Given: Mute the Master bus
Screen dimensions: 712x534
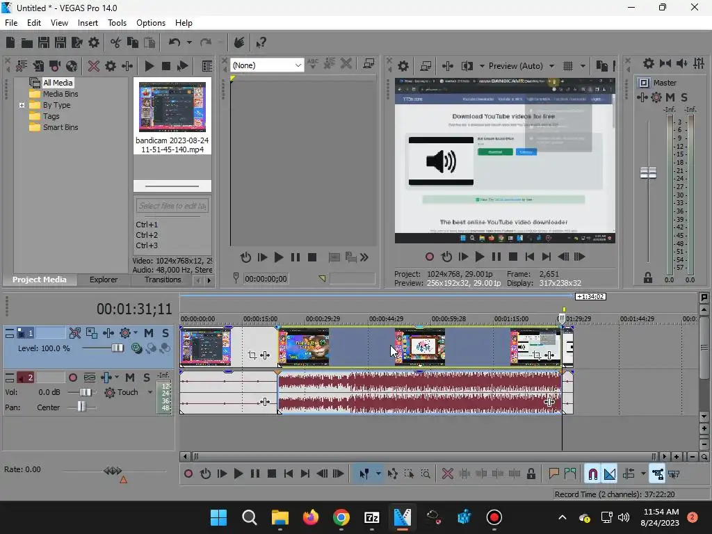Looking at the screenshot, I should tap(670, 97).
